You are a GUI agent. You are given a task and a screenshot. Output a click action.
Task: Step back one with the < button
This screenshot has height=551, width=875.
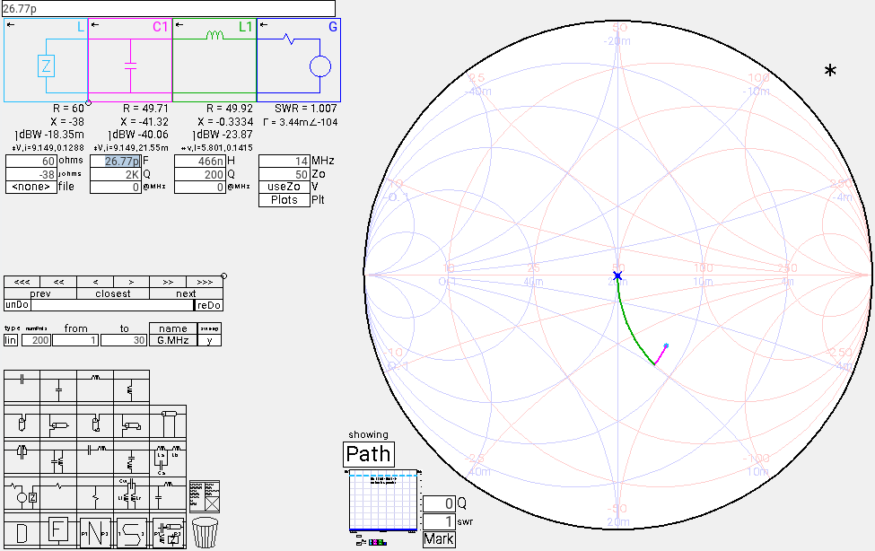[95, 282]
